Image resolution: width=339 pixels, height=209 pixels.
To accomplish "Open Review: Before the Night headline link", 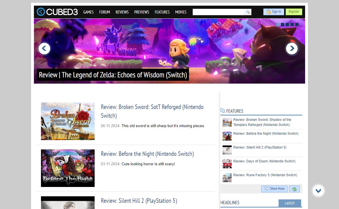I will 147,154.
